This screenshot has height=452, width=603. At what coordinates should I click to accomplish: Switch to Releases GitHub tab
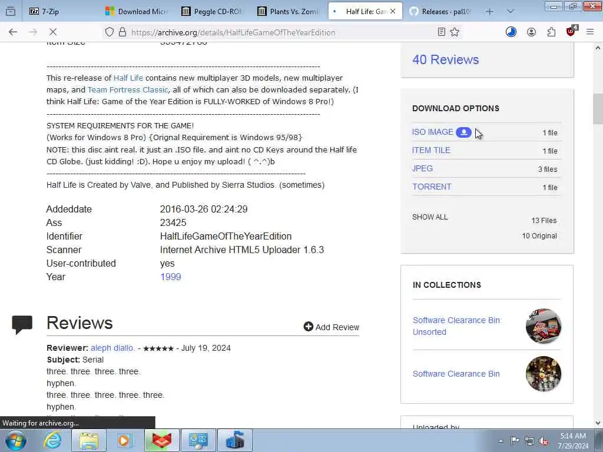[441, 12]
